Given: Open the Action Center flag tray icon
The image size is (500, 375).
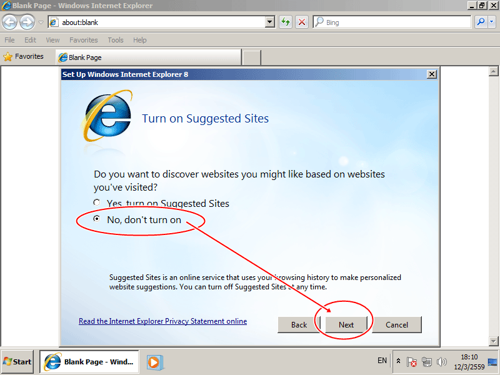Looking at the screenshot, I should click(x=411, y=362).
